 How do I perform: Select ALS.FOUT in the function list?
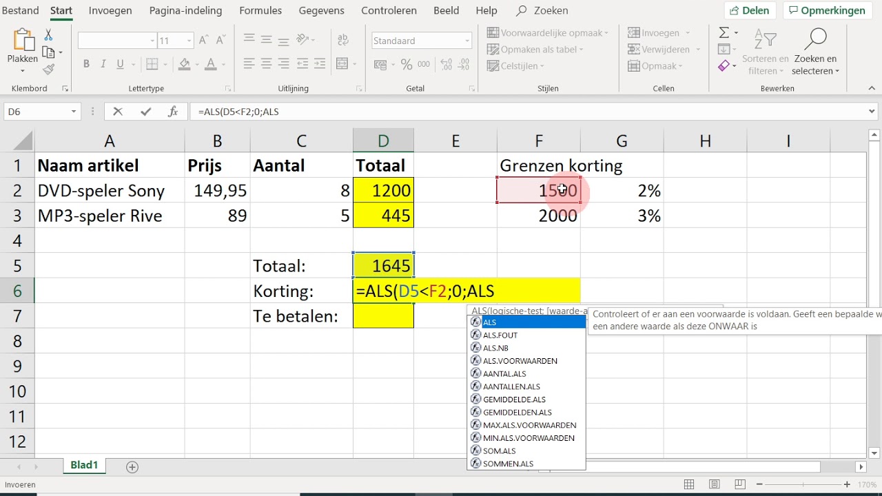point(527,335)
